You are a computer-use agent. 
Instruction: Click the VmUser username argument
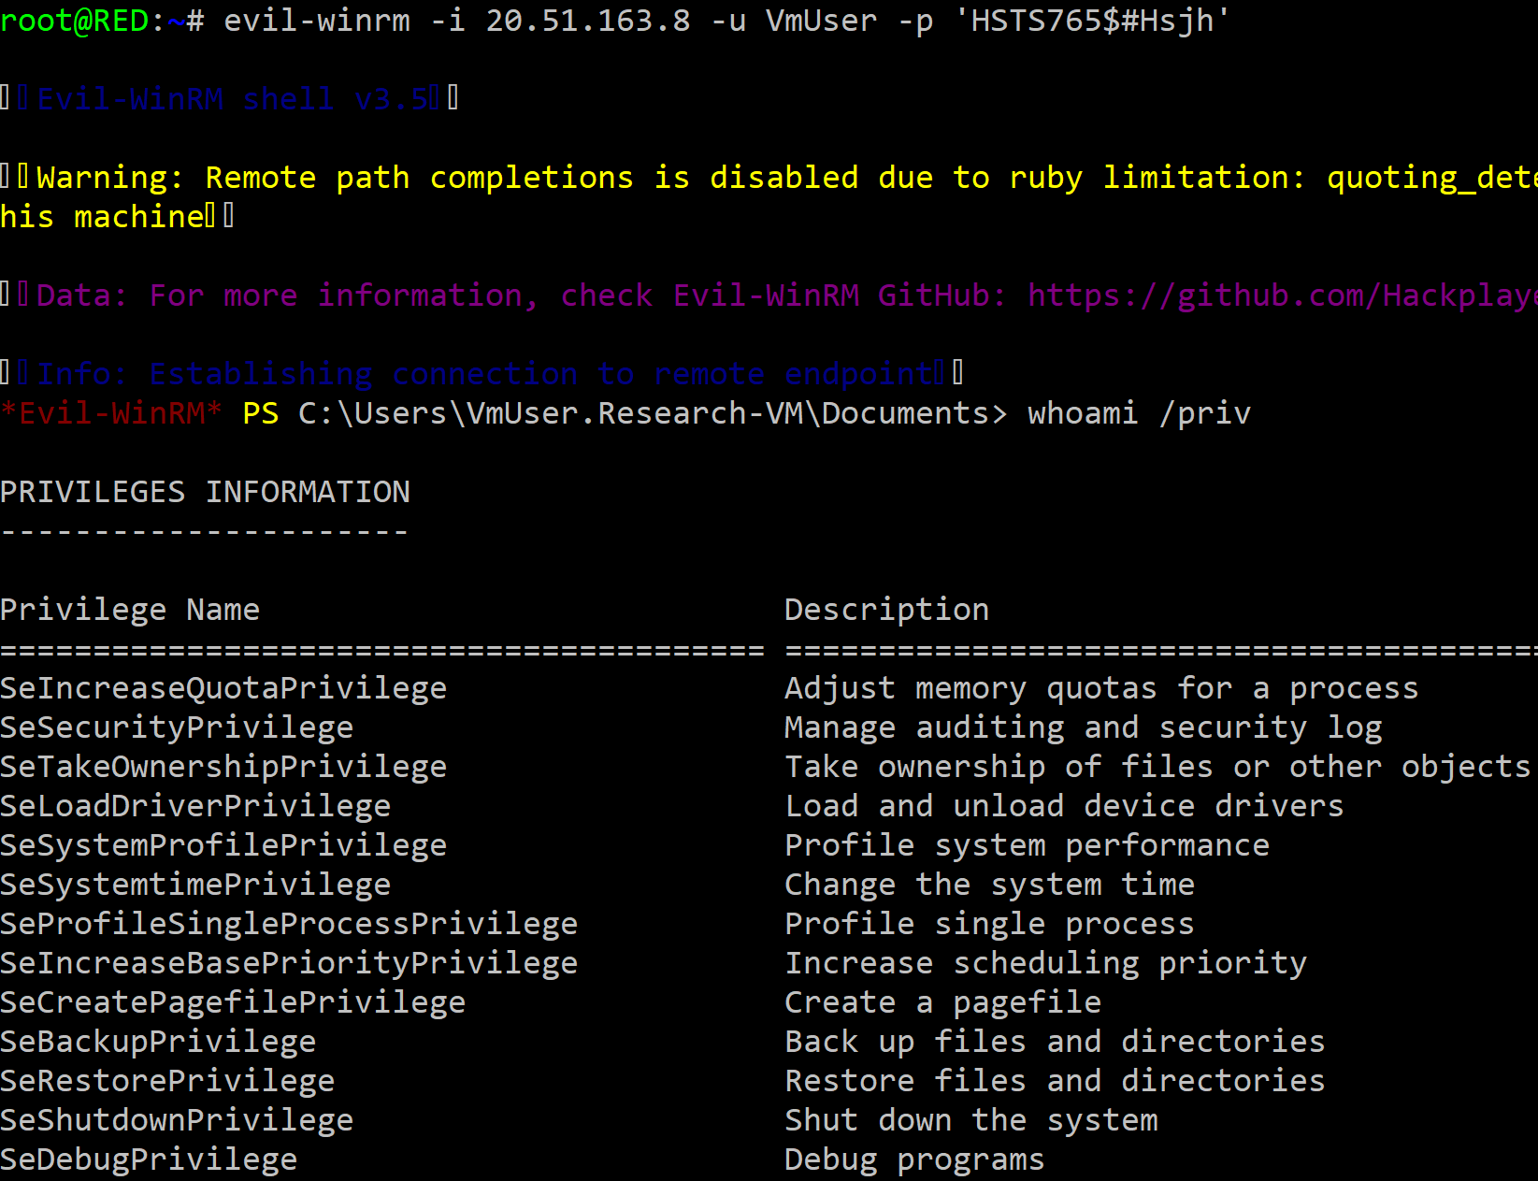click(x=821, y=21)
